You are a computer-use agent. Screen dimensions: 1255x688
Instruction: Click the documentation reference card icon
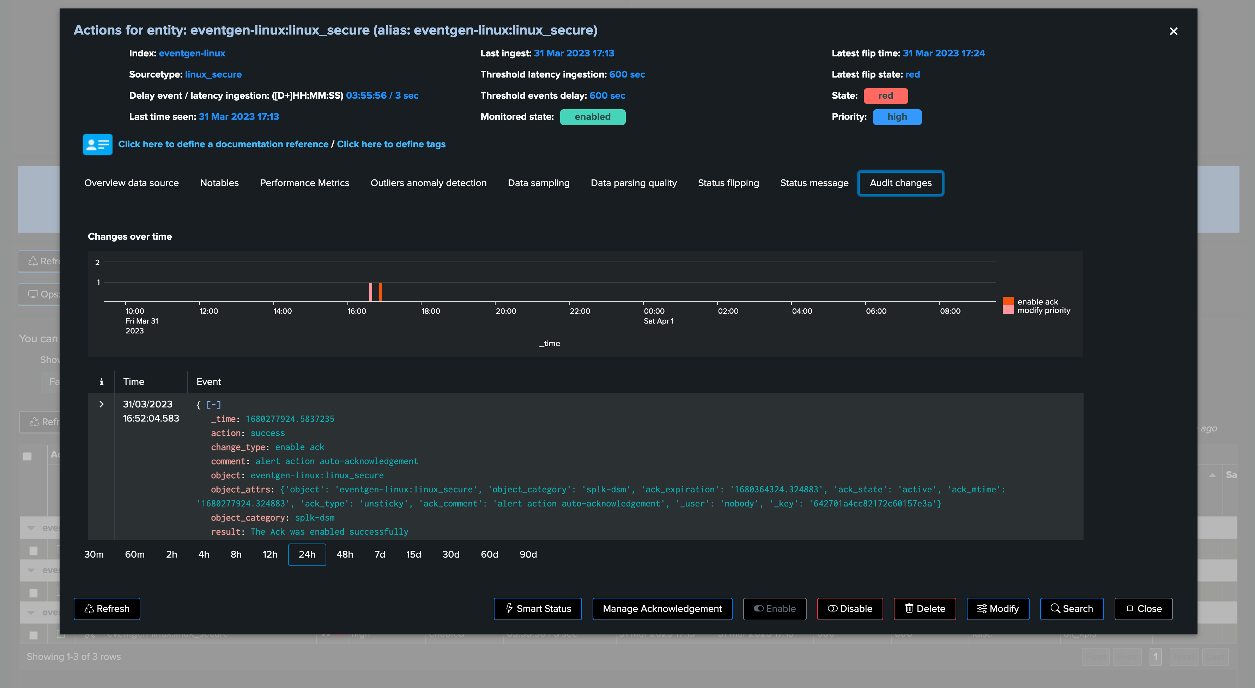click(97, 144)
